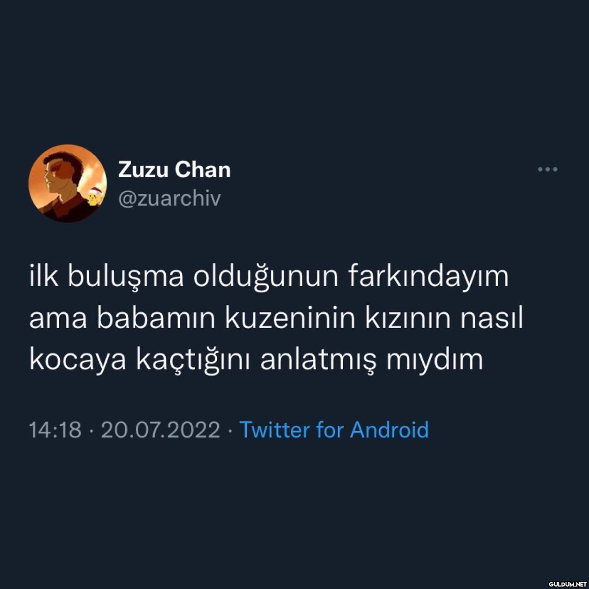This screenshot has width=589, height=589.
Task: Click the GULDUM.NET watermark
Action: tap(568, 583)
